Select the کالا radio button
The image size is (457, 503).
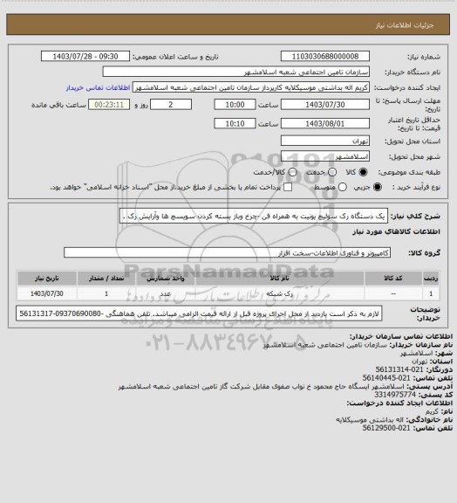pyautogui.click(x=363, y=172)
